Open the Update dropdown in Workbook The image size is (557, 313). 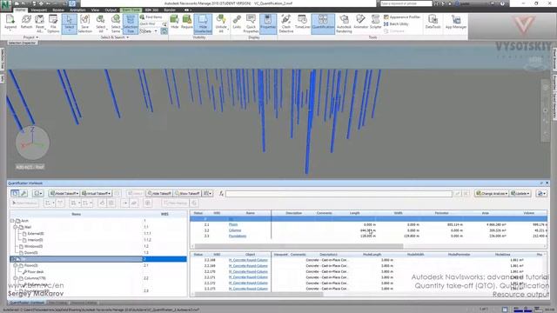(520, 193)
